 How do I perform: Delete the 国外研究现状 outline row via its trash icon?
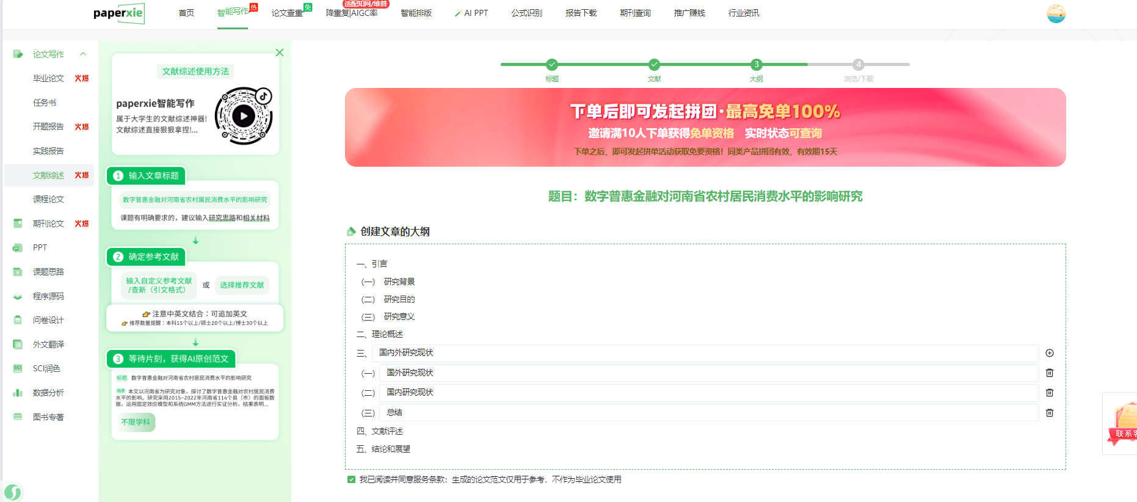click(x=1049, y=373)
